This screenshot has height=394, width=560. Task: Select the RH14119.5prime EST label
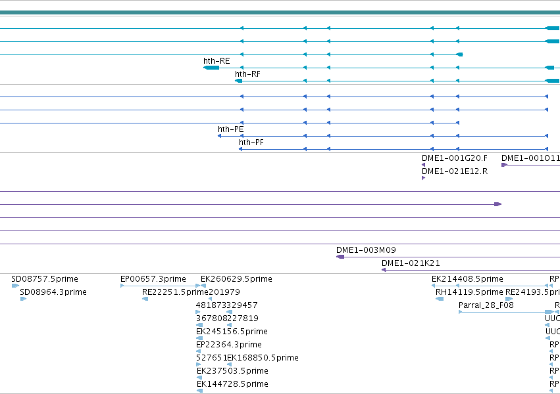(469, 292)
